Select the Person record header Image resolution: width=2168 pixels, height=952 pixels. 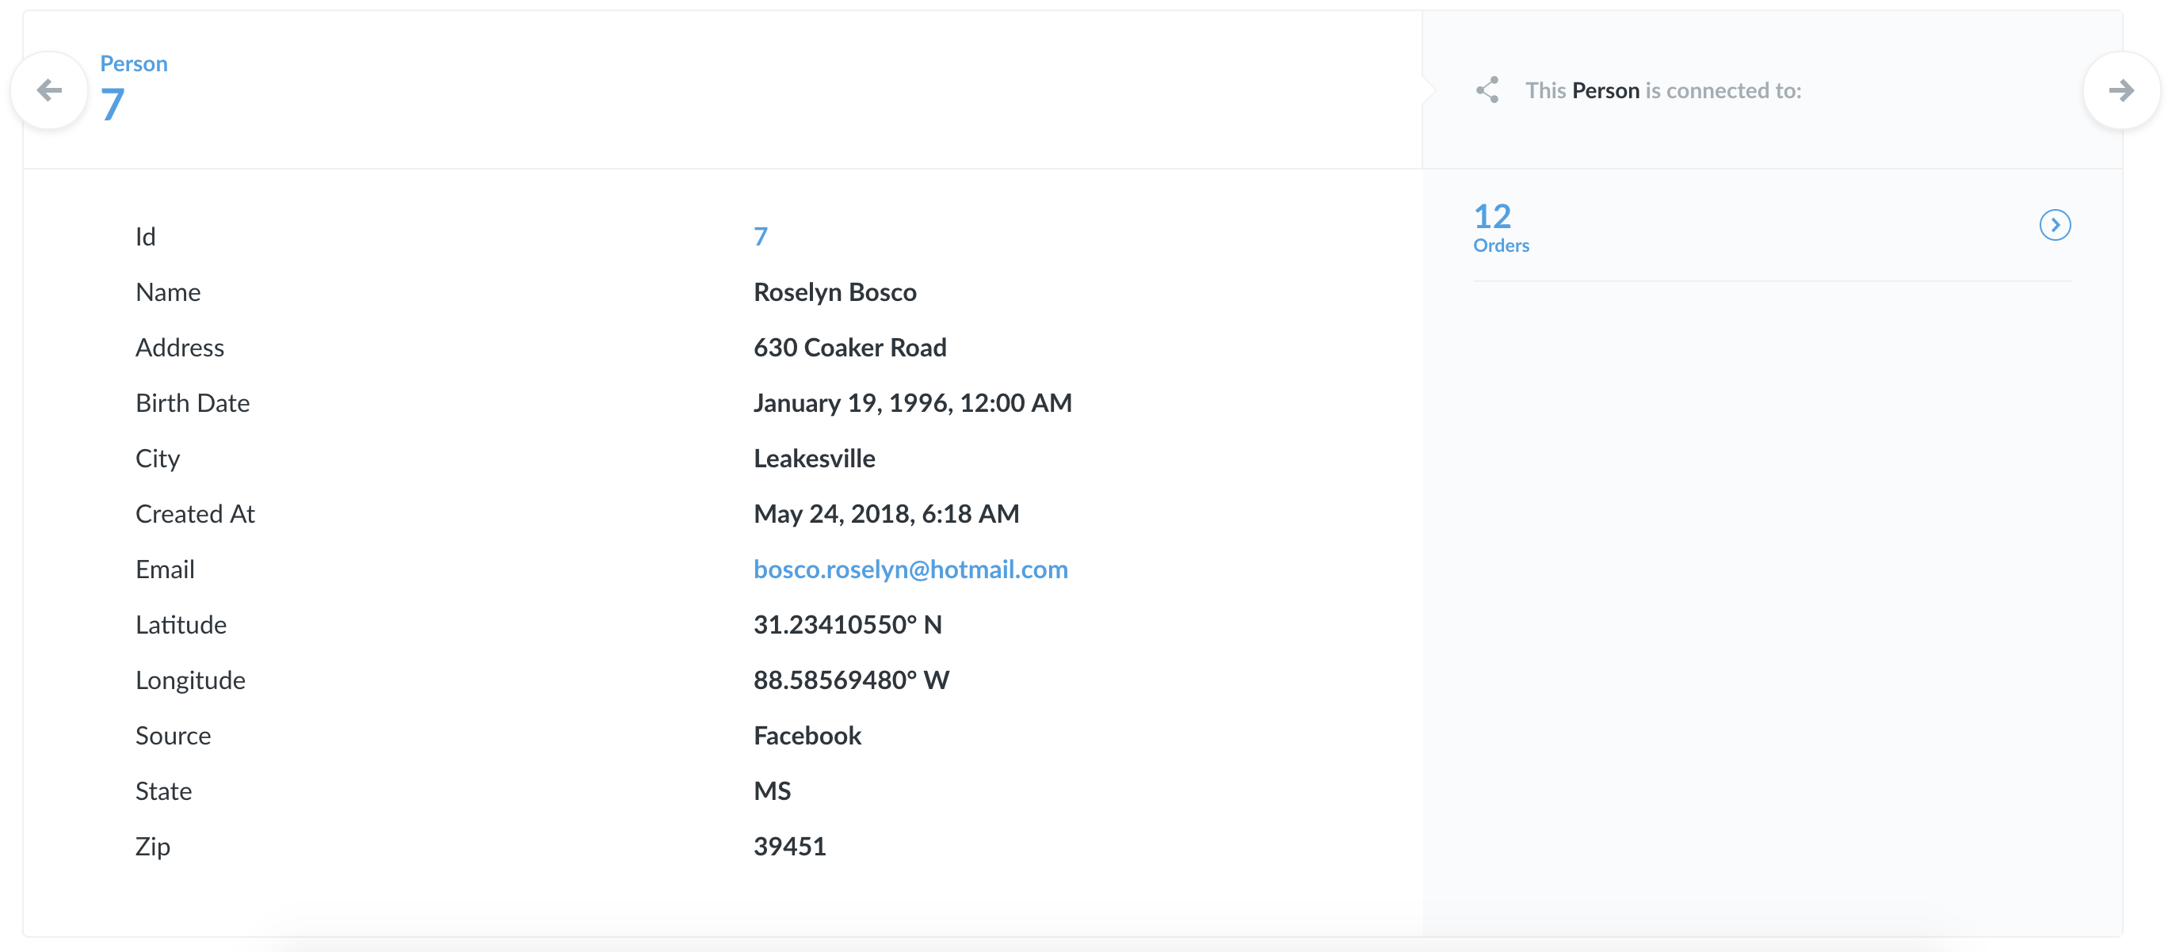[110, 103]
